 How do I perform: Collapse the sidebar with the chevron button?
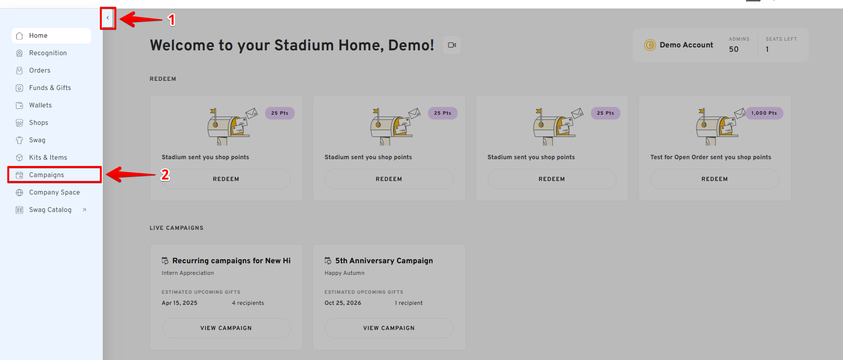click(x=108, y=18)
